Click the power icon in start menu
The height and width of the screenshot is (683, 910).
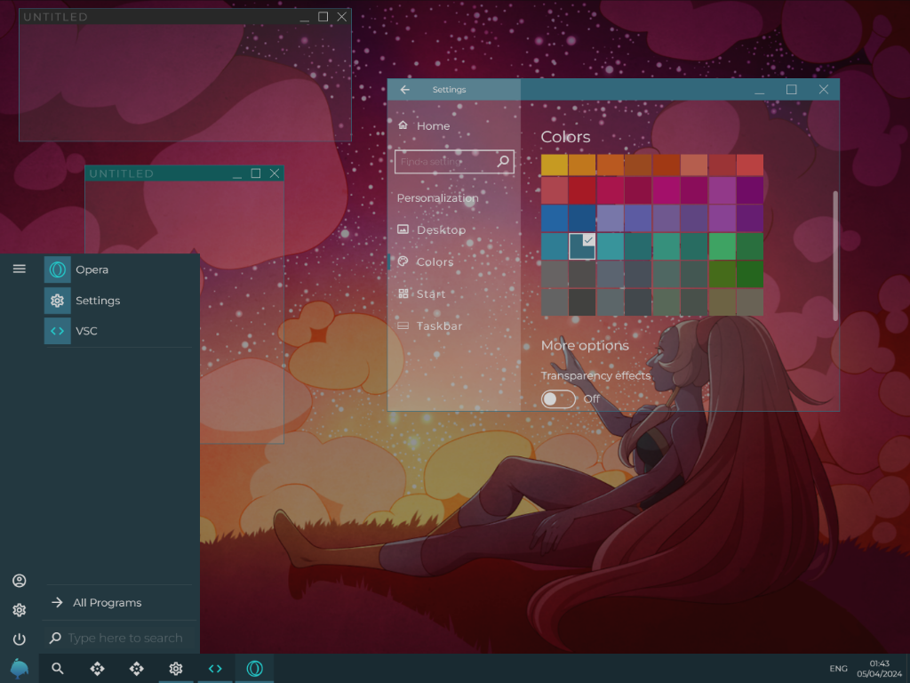tap(20, 639)
